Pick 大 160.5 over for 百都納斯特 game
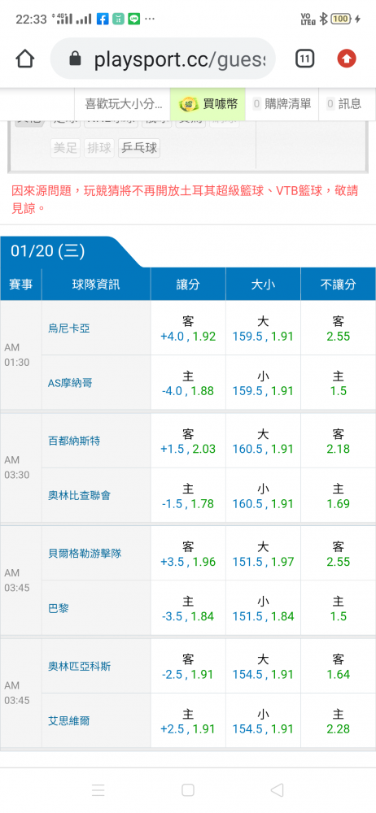Viewport: 376px width, 813px height. pos(263,441)
